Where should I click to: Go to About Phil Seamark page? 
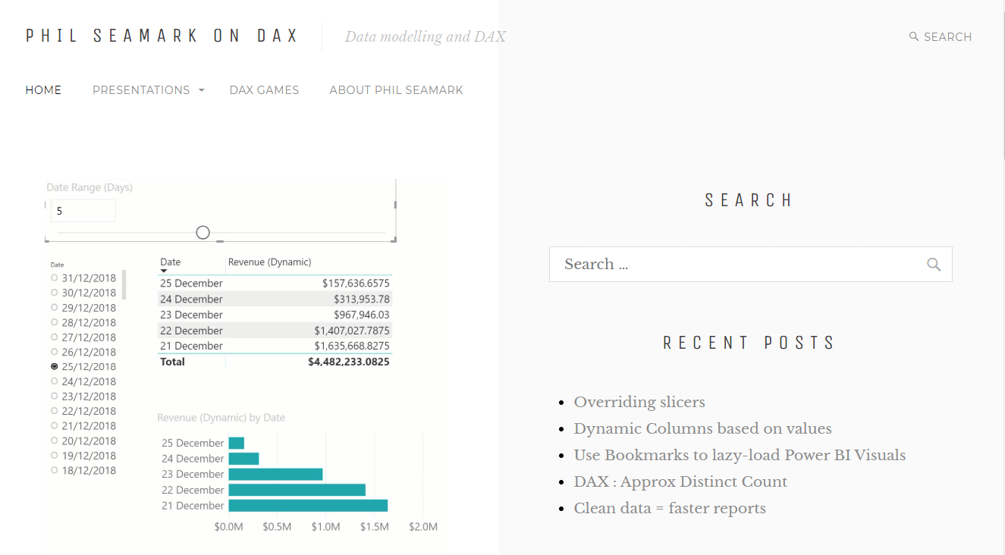(396, 90)
